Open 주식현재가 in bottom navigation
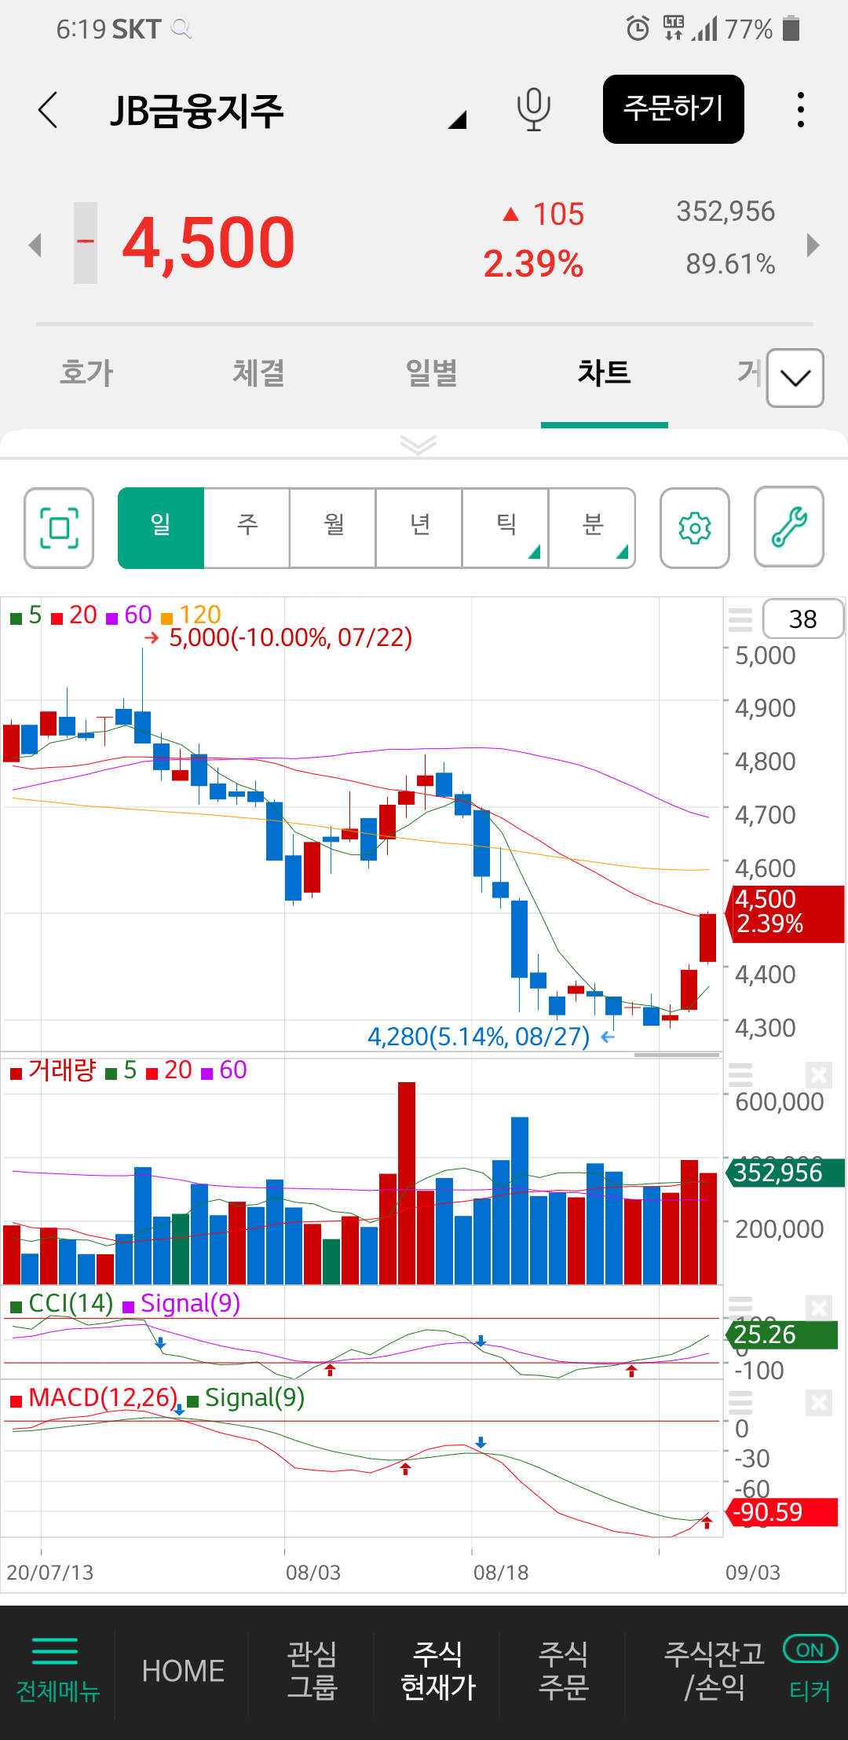This screenshot has height=1740, width=848. point(438,1671)
